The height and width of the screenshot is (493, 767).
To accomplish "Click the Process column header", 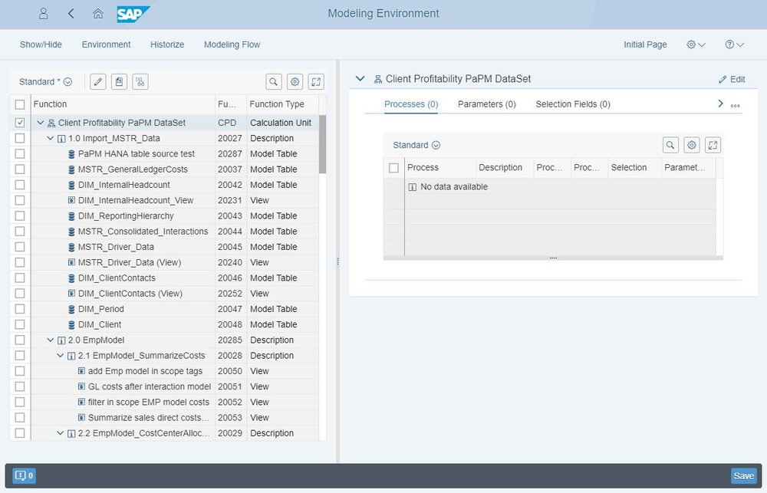I will [x=439, y=168].
